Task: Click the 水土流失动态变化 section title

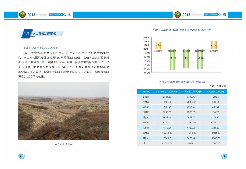Action: [44, 34]
